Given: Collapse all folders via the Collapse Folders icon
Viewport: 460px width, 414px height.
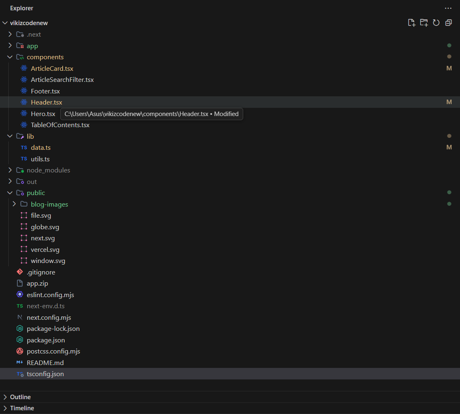Looking at the screenshot, I should pyautogui.click(x=448, y=23).
